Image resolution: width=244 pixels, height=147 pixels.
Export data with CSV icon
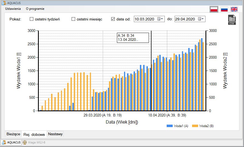coord(232,20)
